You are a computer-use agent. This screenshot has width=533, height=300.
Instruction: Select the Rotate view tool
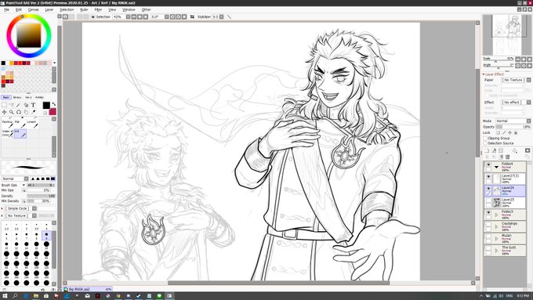coord(19,112)
